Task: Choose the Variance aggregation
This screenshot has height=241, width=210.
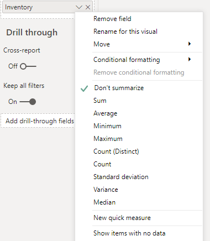Action: (106, 190)
